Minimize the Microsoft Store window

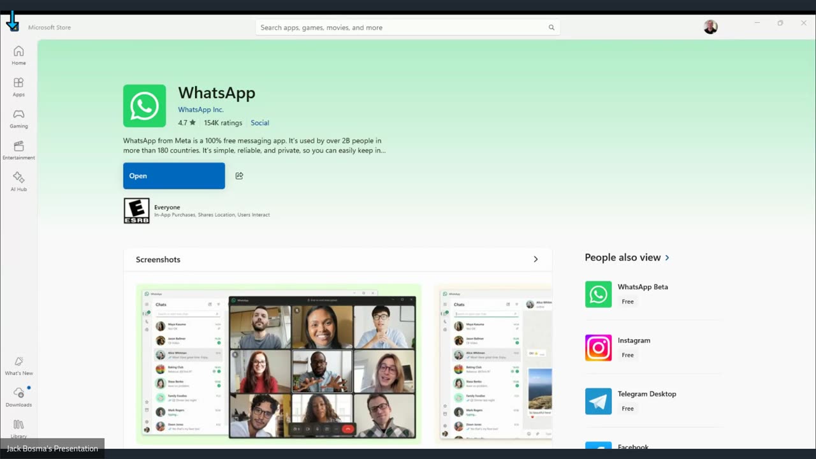pyautogui.click(x=757, y=23)
